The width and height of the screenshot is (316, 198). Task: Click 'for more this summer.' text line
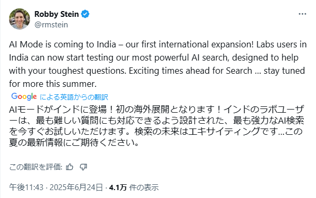click(53, 84)
